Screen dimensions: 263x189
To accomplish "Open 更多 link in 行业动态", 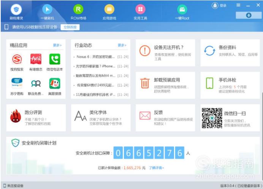I will 122,45.
